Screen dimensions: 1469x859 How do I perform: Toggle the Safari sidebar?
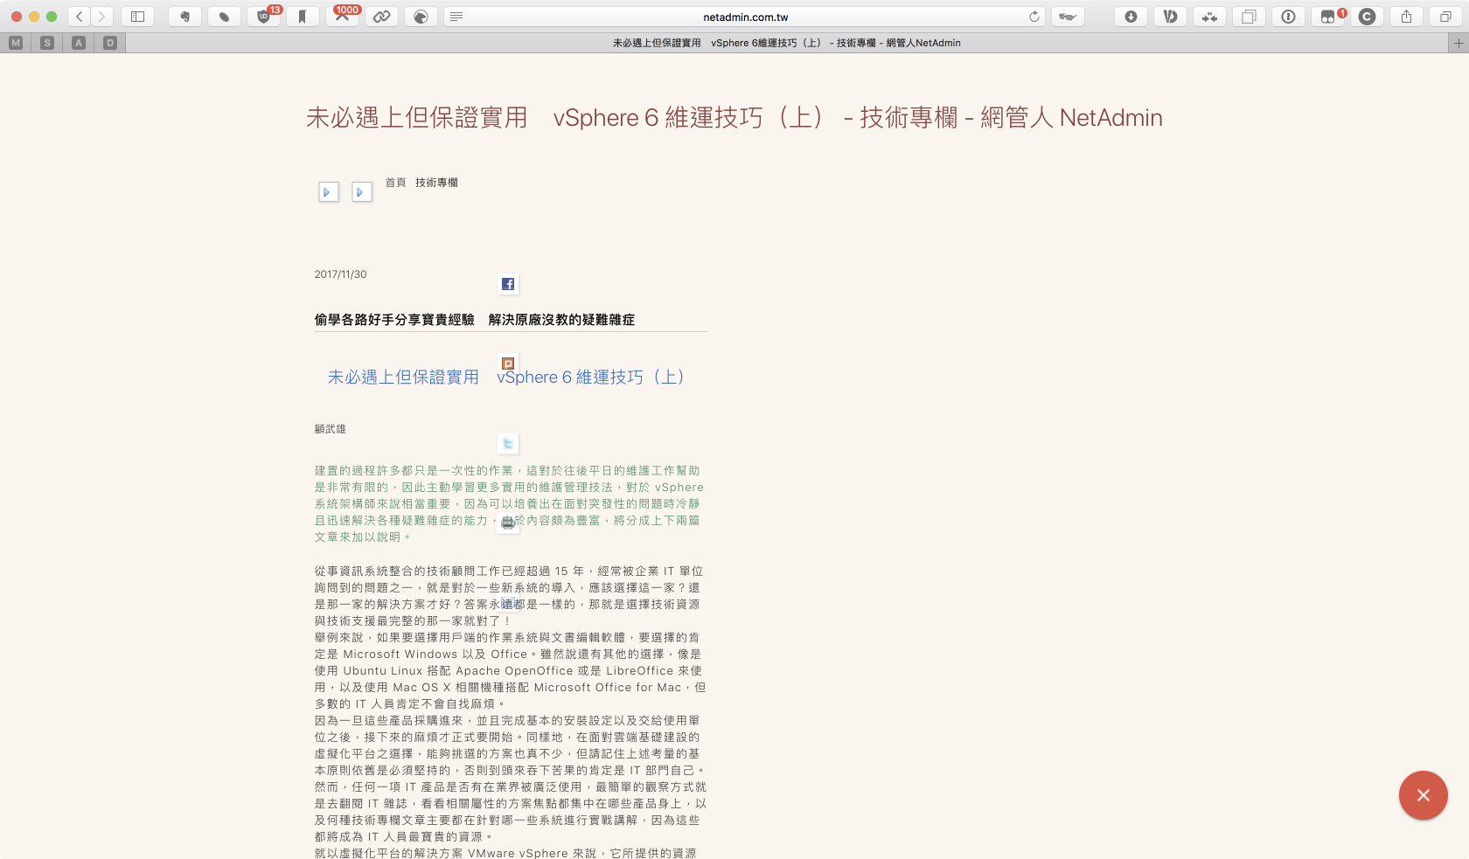click(137, 17)
